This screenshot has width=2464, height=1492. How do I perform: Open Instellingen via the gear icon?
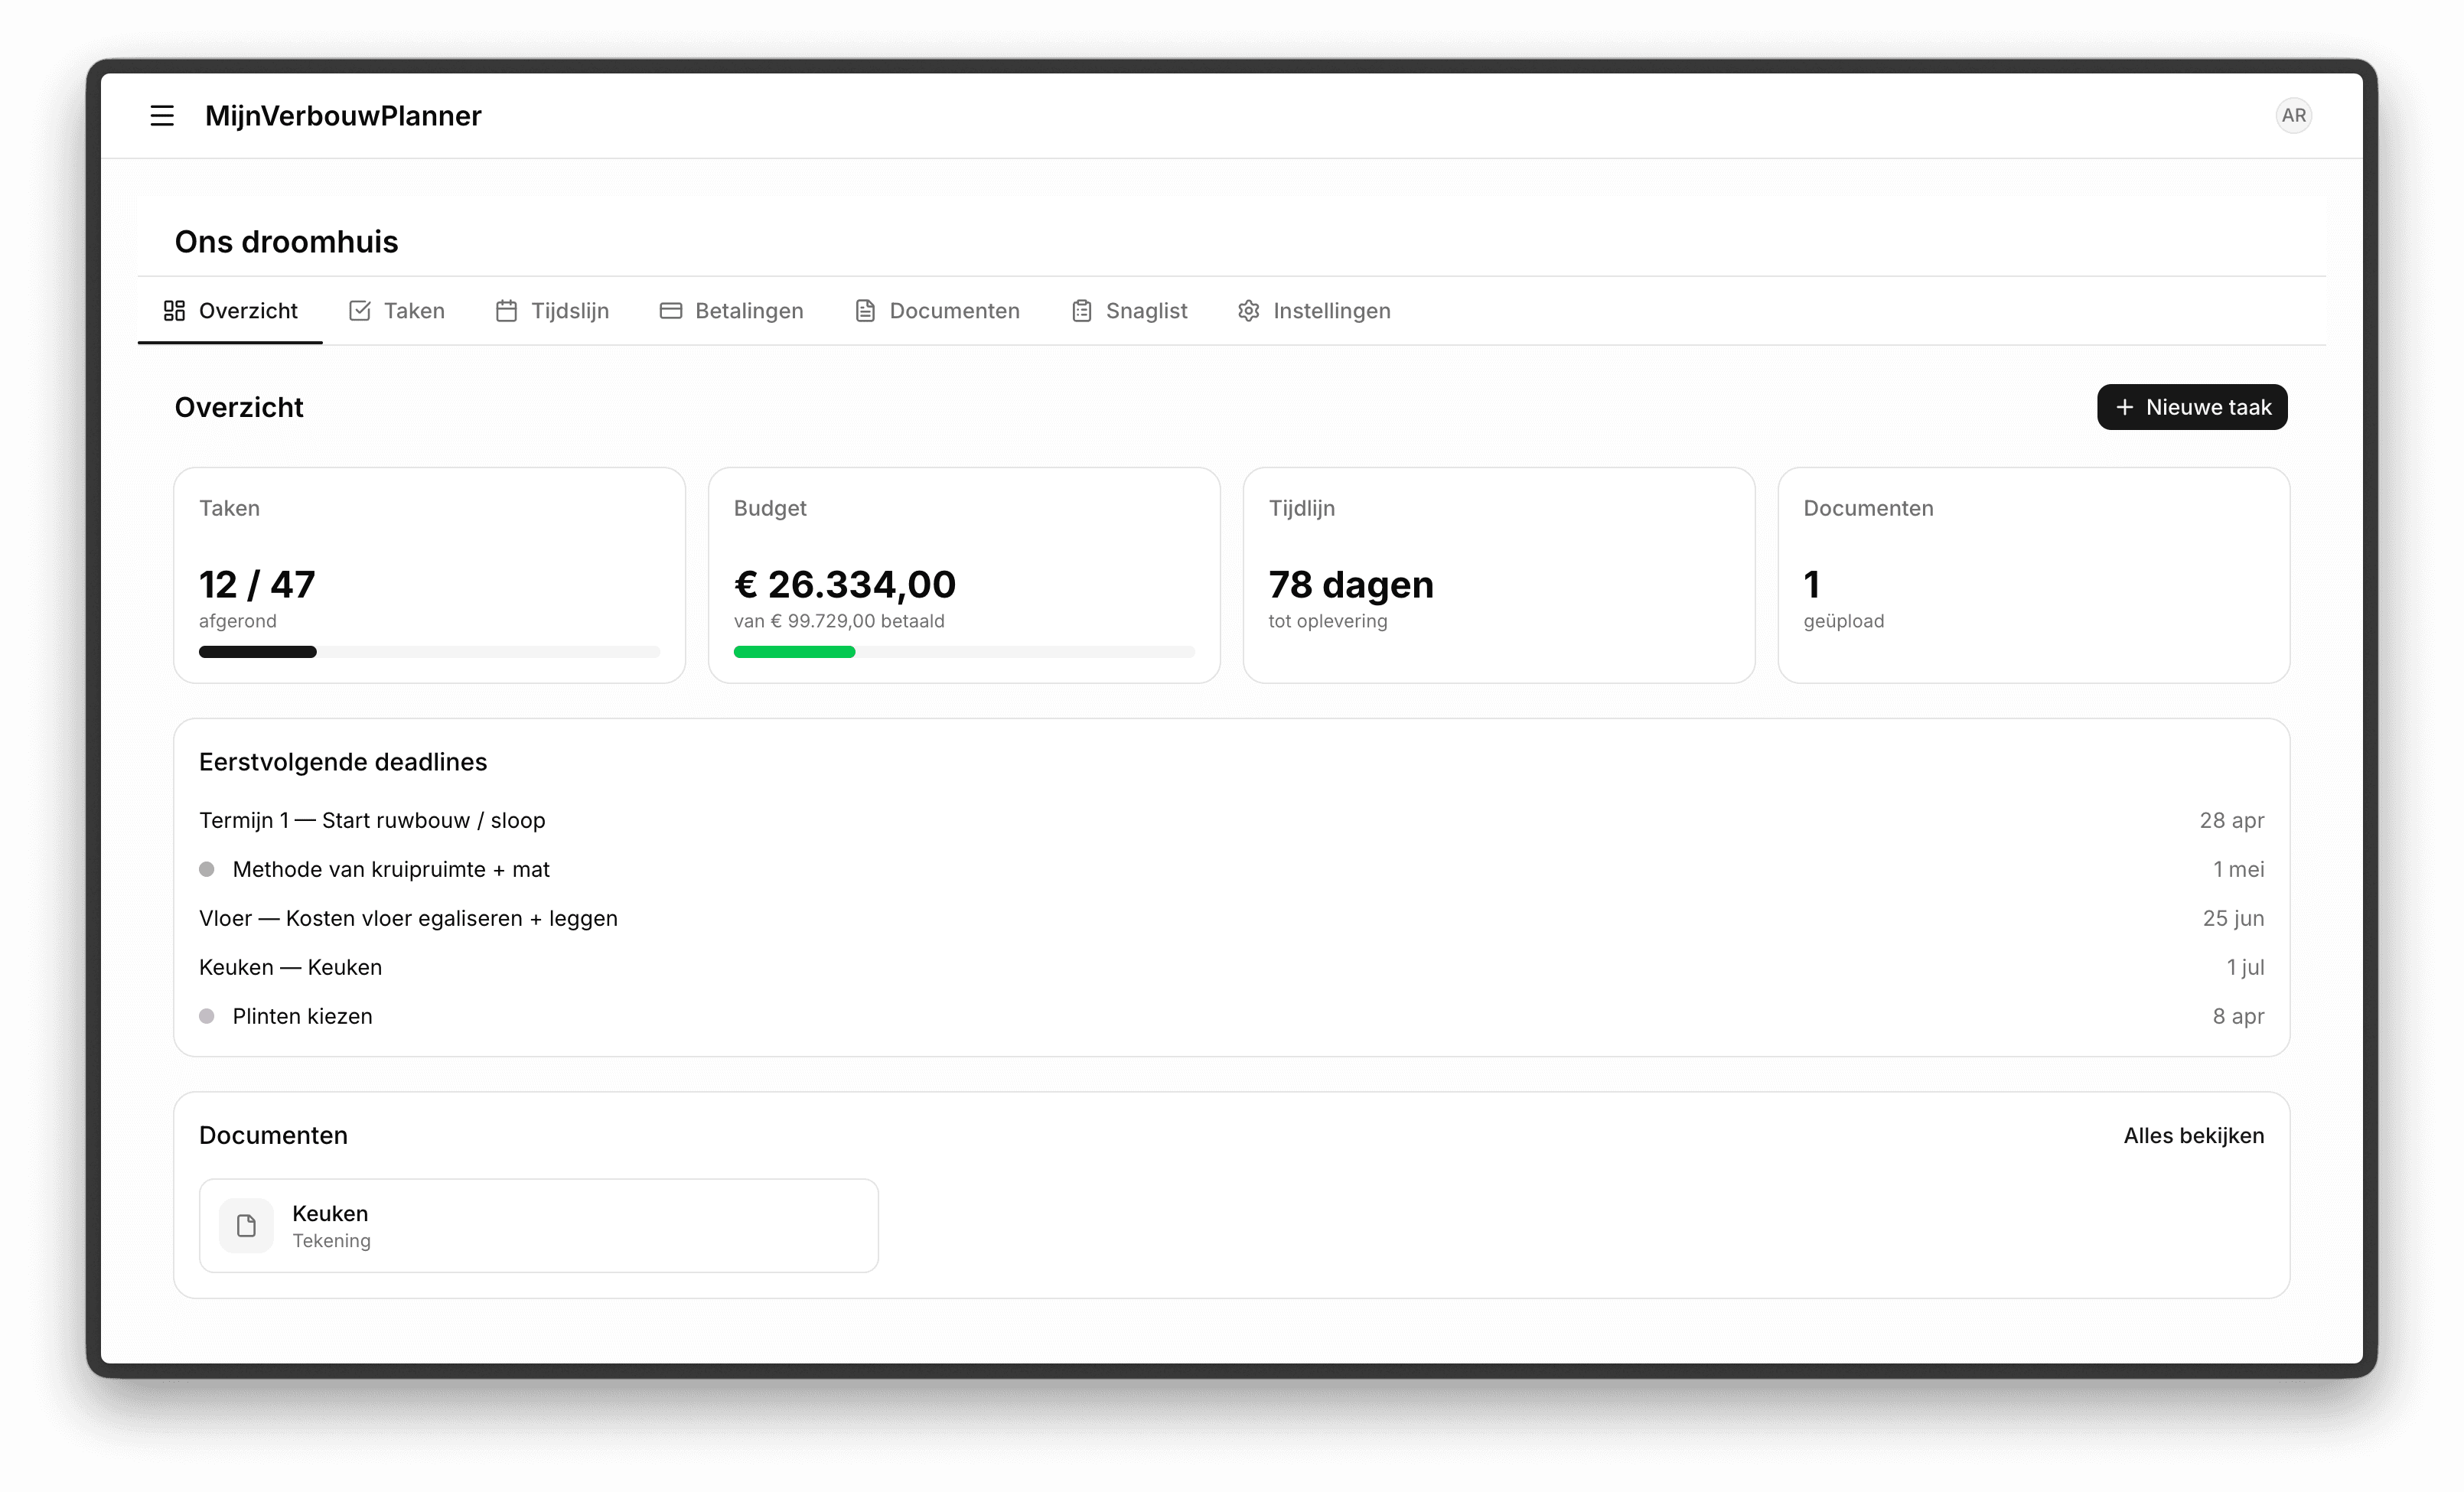[1249, 311]
